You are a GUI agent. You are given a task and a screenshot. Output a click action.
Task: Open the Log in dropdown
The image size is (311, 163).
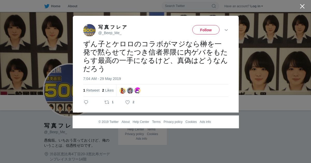point(257,6)
